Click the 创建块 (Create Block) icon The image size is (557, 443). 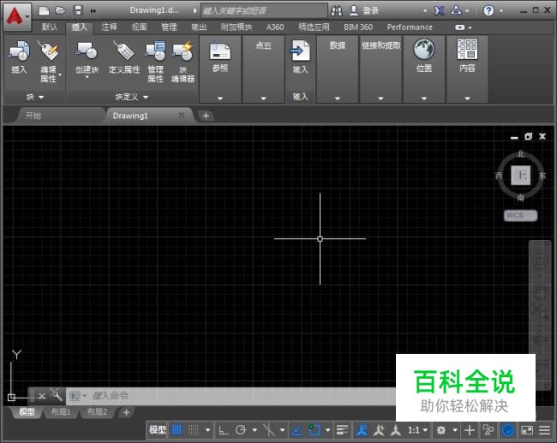click(87, 52)
